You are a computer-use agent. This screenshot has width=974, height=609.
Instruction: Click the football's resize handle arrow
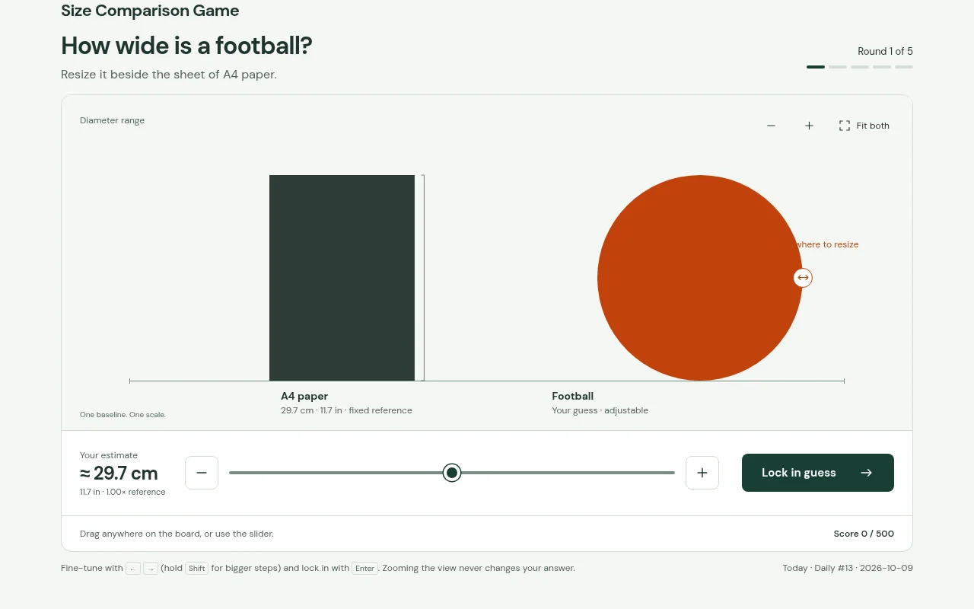[x=803, y=278]
